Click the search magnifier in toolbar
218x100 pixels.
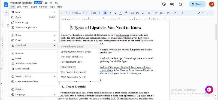coord(7,13)
